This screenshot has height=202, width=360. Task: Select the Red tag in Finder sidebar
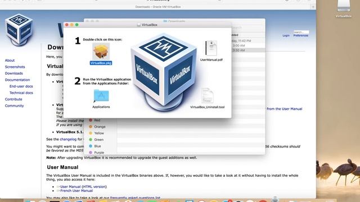pyautogui.click(x=94, y=120)
